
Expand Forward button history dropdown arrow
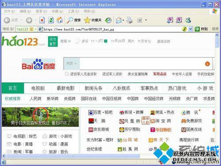(x=35, y=20)
